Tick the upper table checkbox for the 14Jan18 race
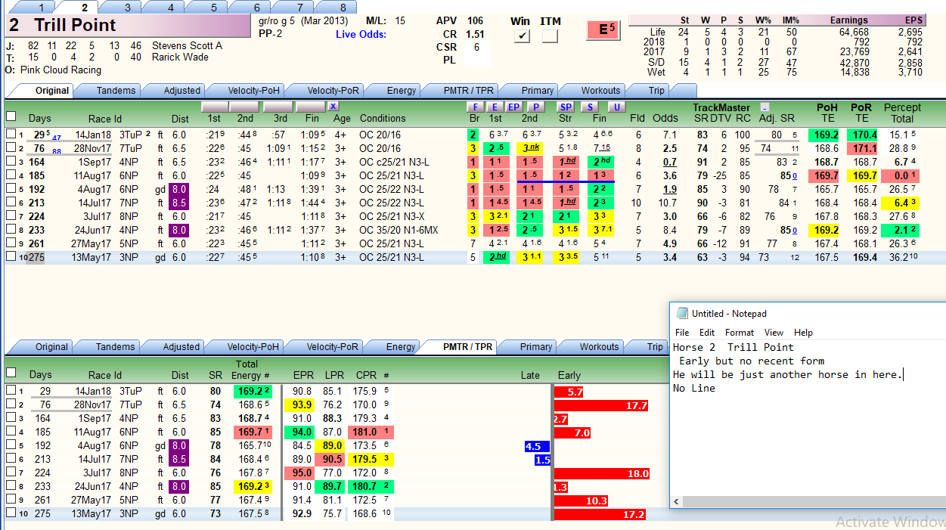 pos(11,134)
